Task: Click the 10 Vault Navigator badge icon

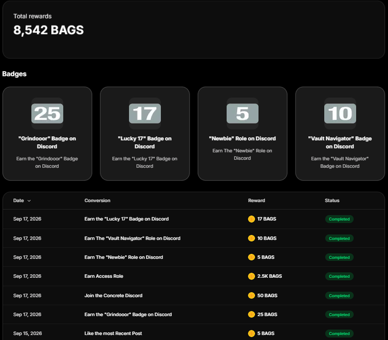Action: pyautogui.click(x=340, y=114)
